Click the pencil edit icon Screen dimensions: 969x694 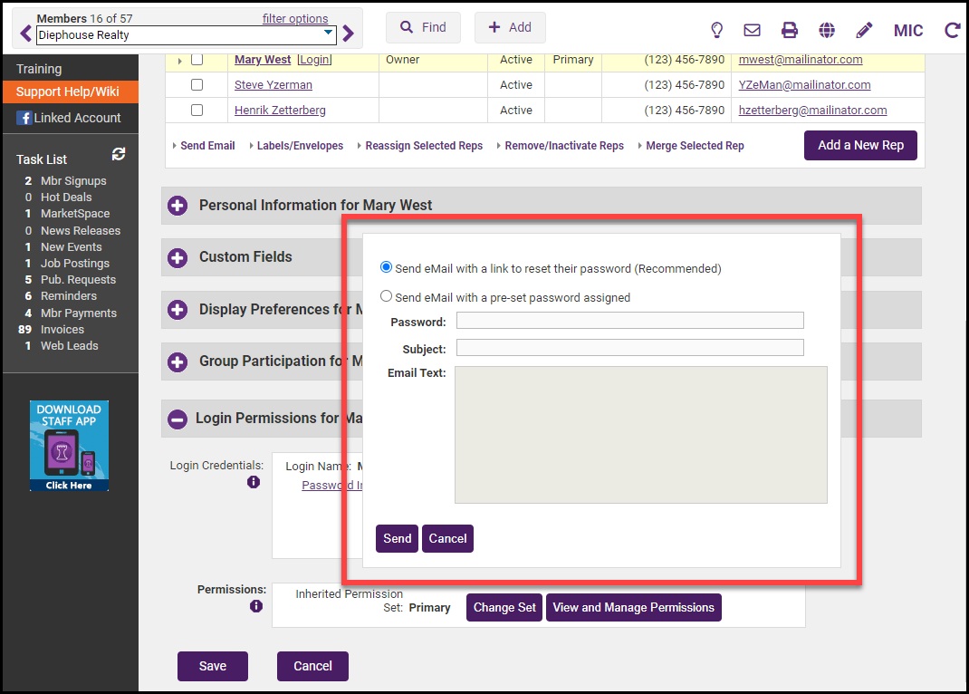pyautogui.click(x=864, y=30)
